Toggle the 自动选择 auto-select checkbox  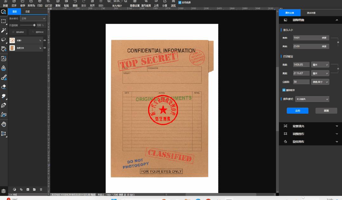[180, 3]
